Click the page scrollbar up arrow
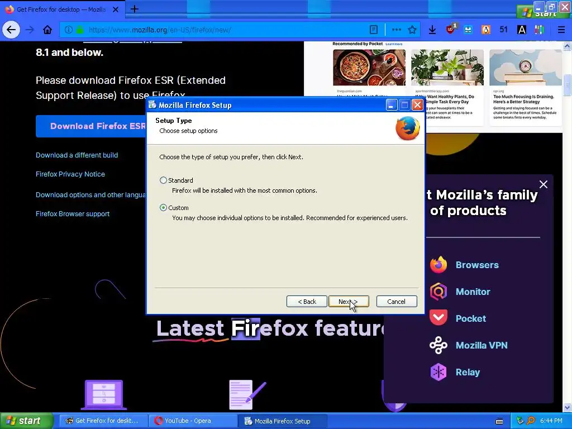Screen dimensions: 572x429 (x=567, y=46)
